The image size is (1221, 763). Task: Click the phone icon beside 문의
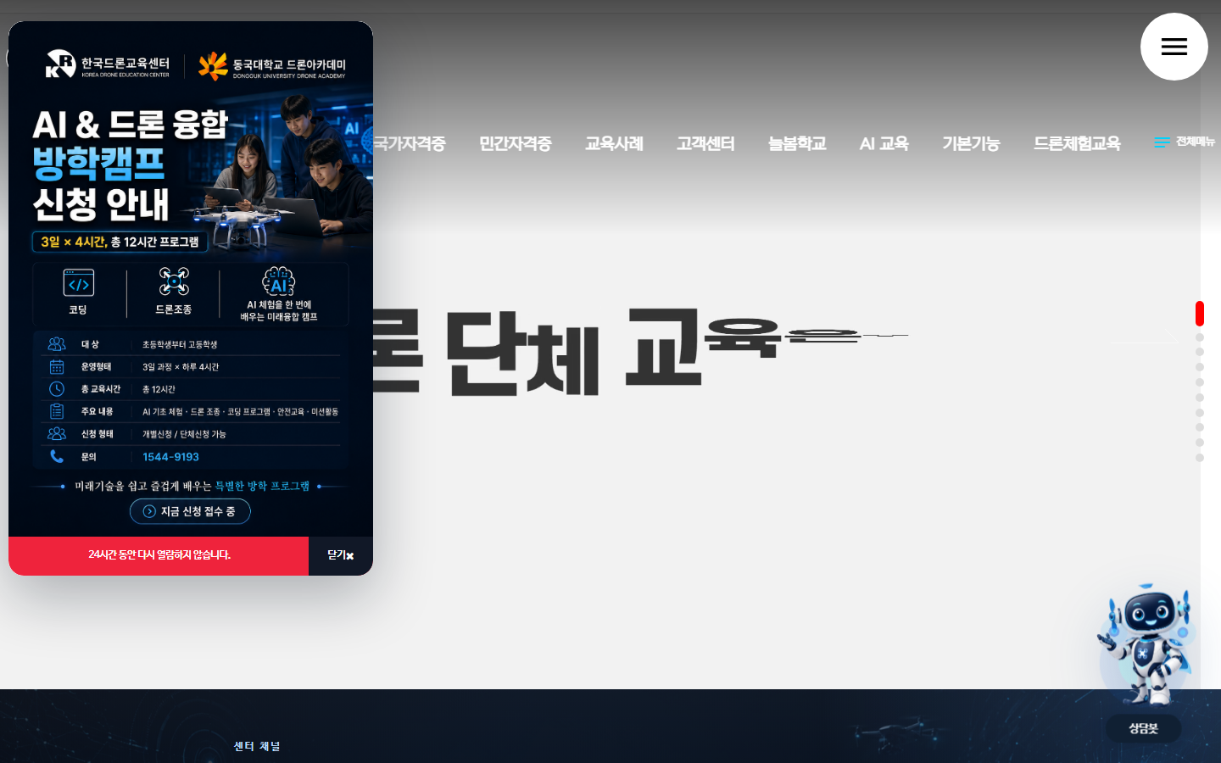coord(57,456)
